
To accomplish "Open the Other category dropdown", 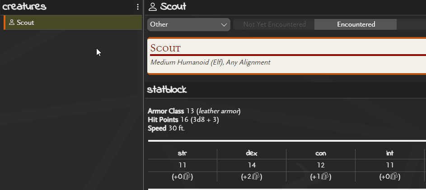I will [188, 24].
